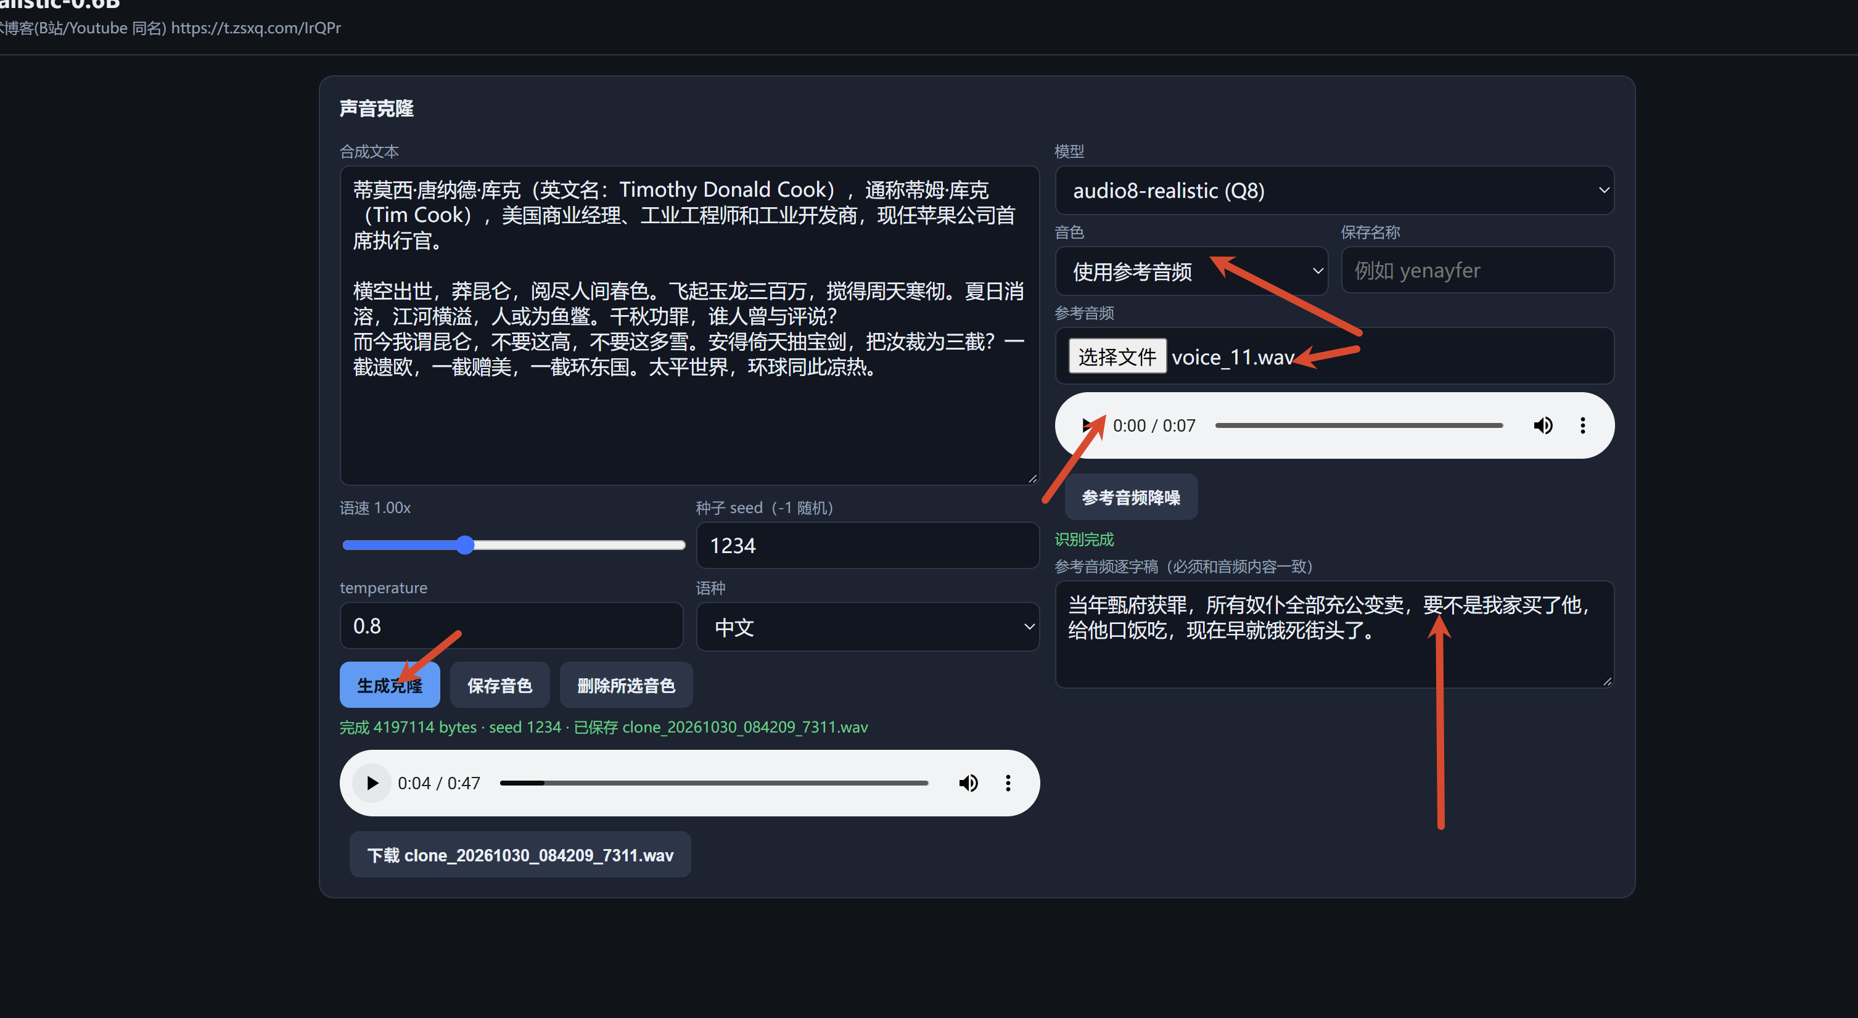Click the https://t.zsxq.com/IrQPr link text

(256, 27)
